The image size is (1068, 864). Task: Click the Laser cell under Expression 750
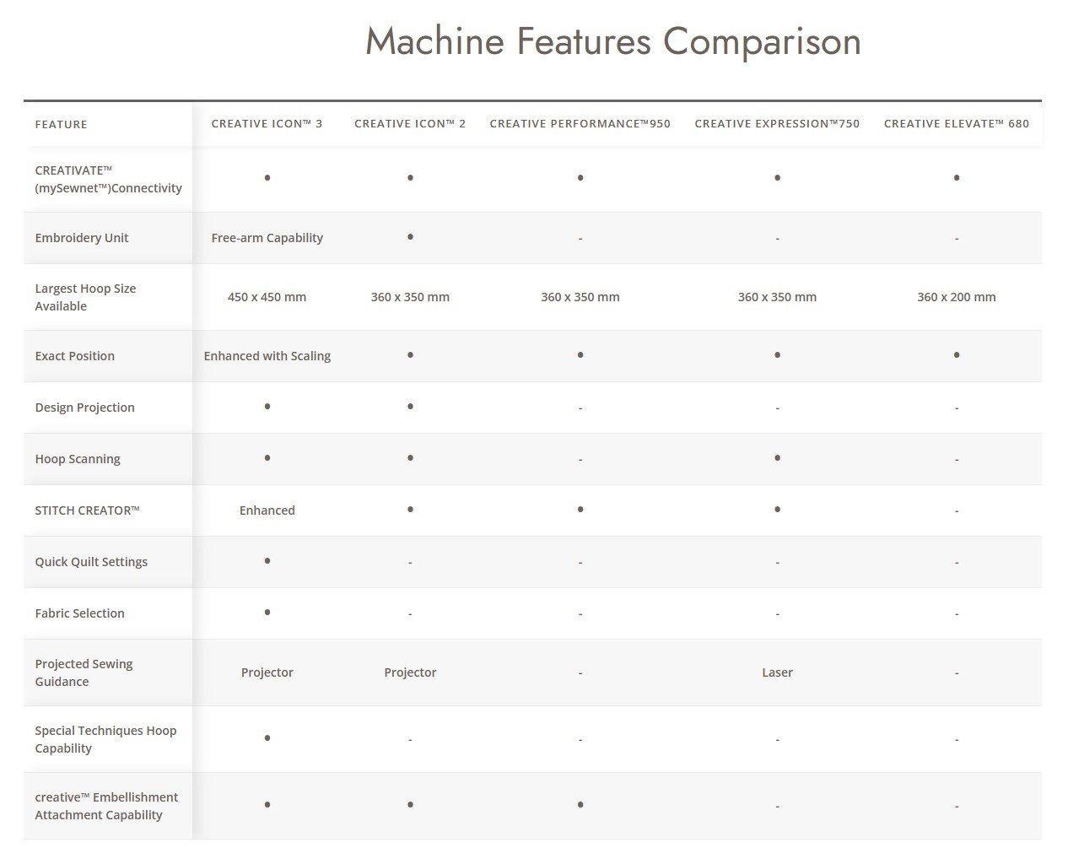[x=777, y=672]
